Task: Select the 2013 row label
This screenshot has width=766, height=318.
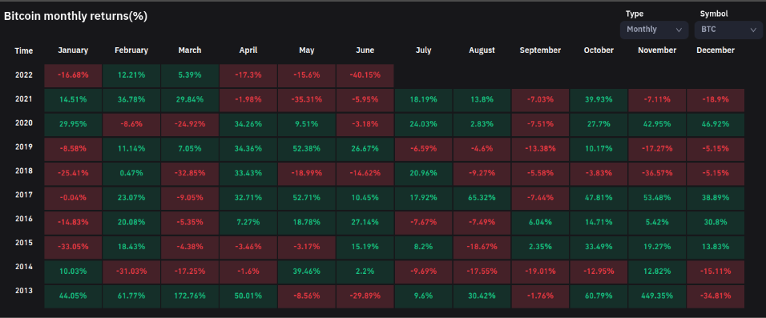Action: click(x=23, y=291)
